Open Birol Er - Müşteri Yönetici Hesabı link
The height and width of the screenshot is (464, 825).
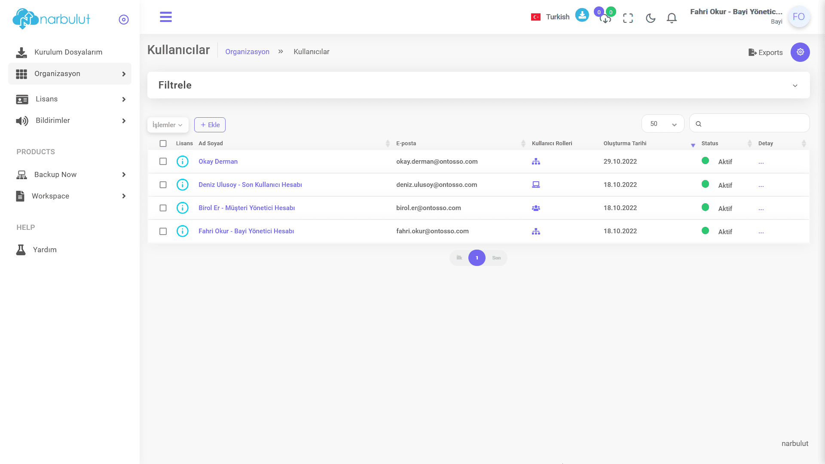pyautogui.click(x=247, y=208)
